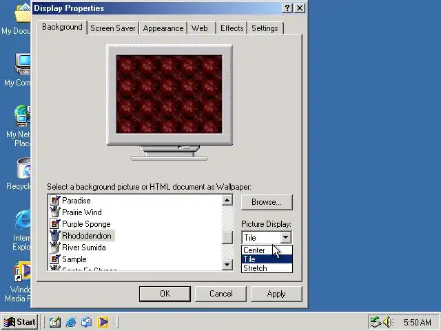Open the Picture Display dropdown arrow
The width and height of the screenshot is (441, 331).
point(285,237)
